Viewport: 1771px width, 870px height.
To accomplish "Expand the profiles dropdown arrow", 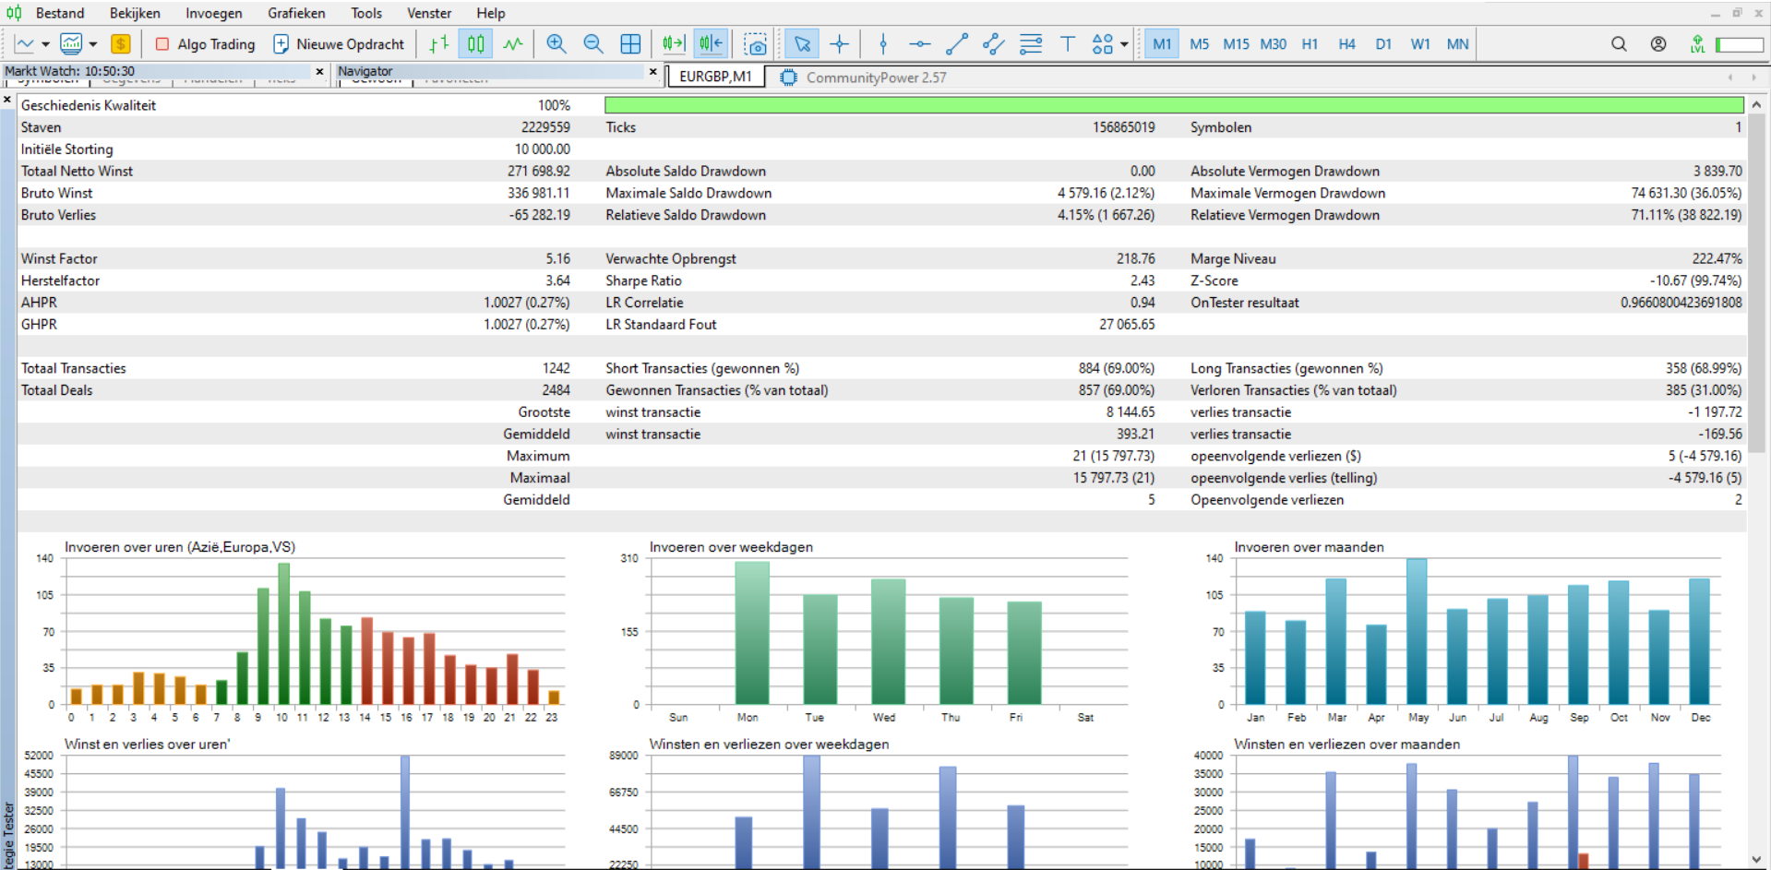I will point(93,43).
